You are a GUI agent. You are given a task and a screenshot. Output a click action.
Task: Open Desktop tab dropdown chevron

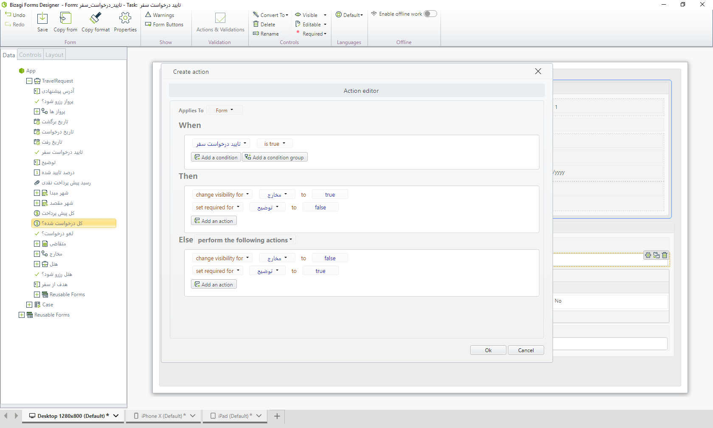pyautogui.click(x=116, y=416)
